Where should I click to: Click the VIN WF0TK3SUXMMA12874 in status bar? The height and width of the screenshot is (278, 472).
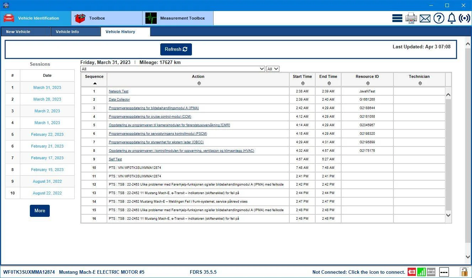[x=29, y=272]
